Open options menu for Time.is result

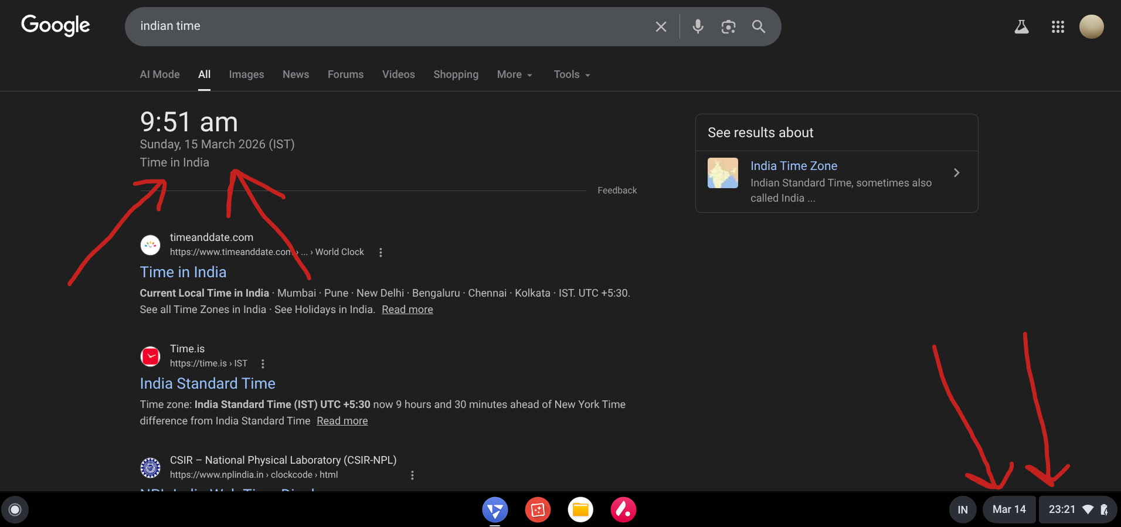pyautogui.click(x=263, y=363)
